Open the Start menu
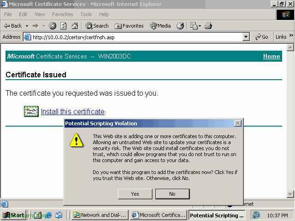Screen dimensions: 295x221 click(13, 215)
